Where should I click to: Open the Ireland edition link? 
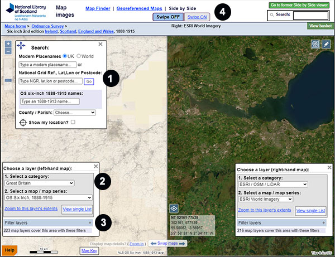coord(51,31)
